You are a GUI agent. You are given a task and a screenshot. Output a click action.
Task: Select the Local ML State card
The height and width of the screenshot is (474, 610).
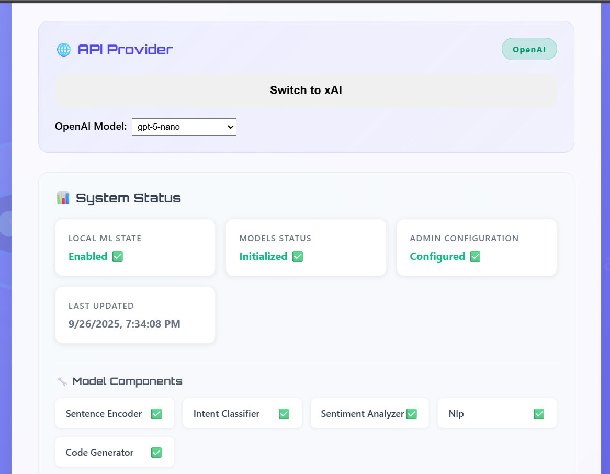coord(135,247)
